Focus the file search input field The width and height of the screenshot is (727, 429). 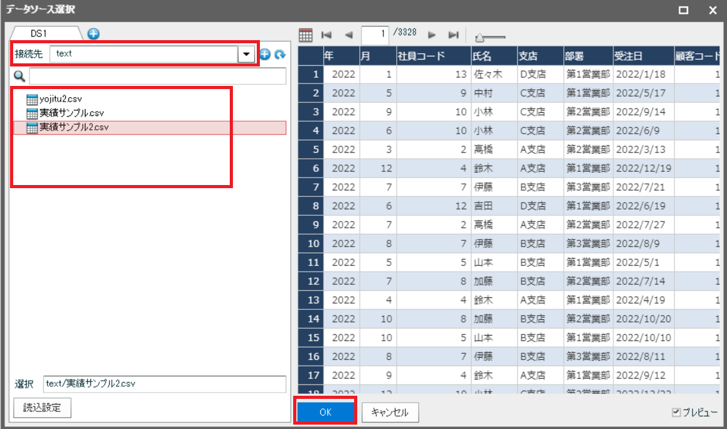click(158, 76)
